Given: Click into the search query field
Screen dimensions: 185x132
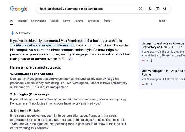Looking at the screenshot, I should coord(87,9).
